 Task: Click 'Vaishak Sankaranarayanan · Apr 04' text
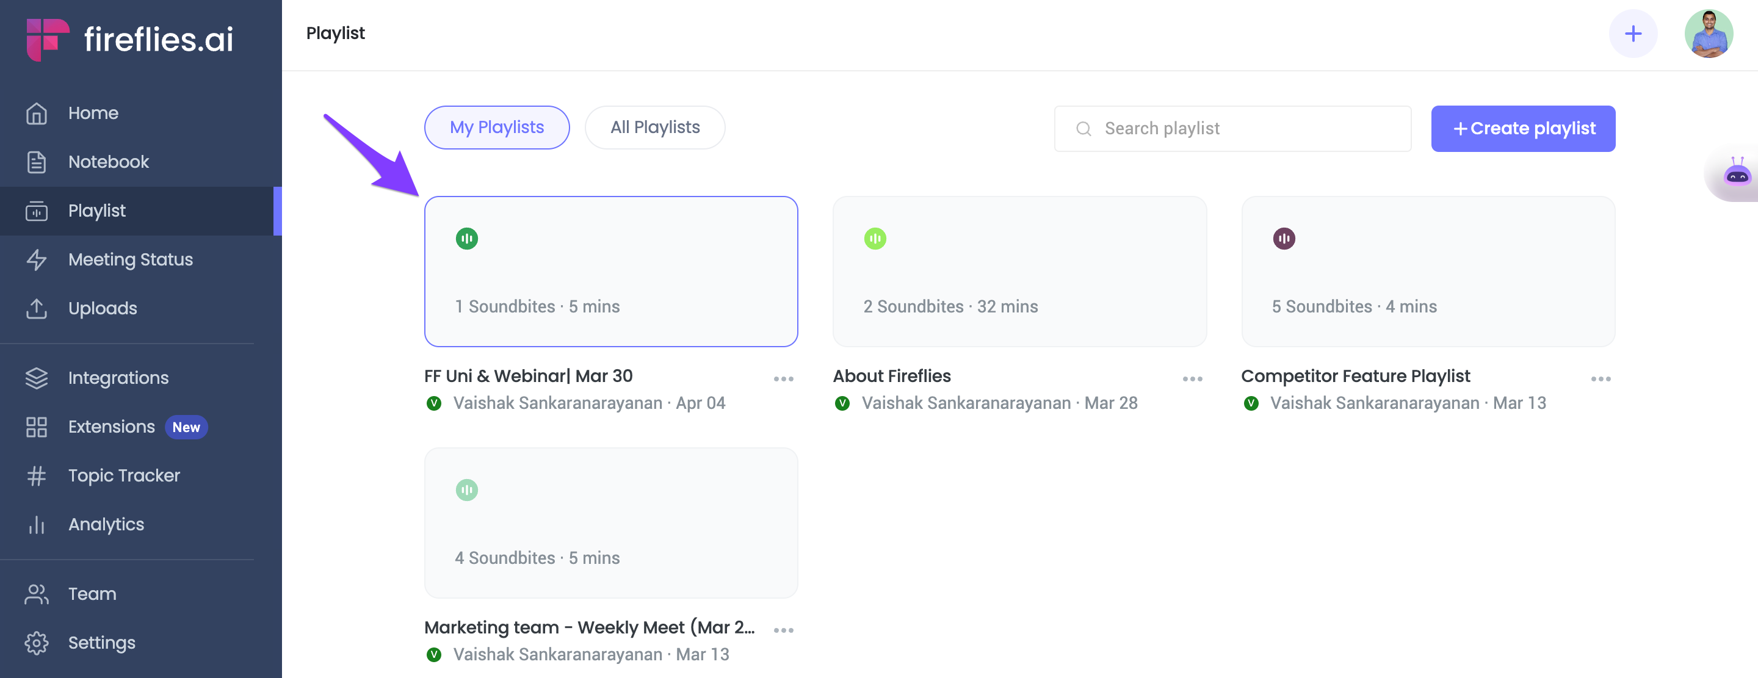[589, 403]
